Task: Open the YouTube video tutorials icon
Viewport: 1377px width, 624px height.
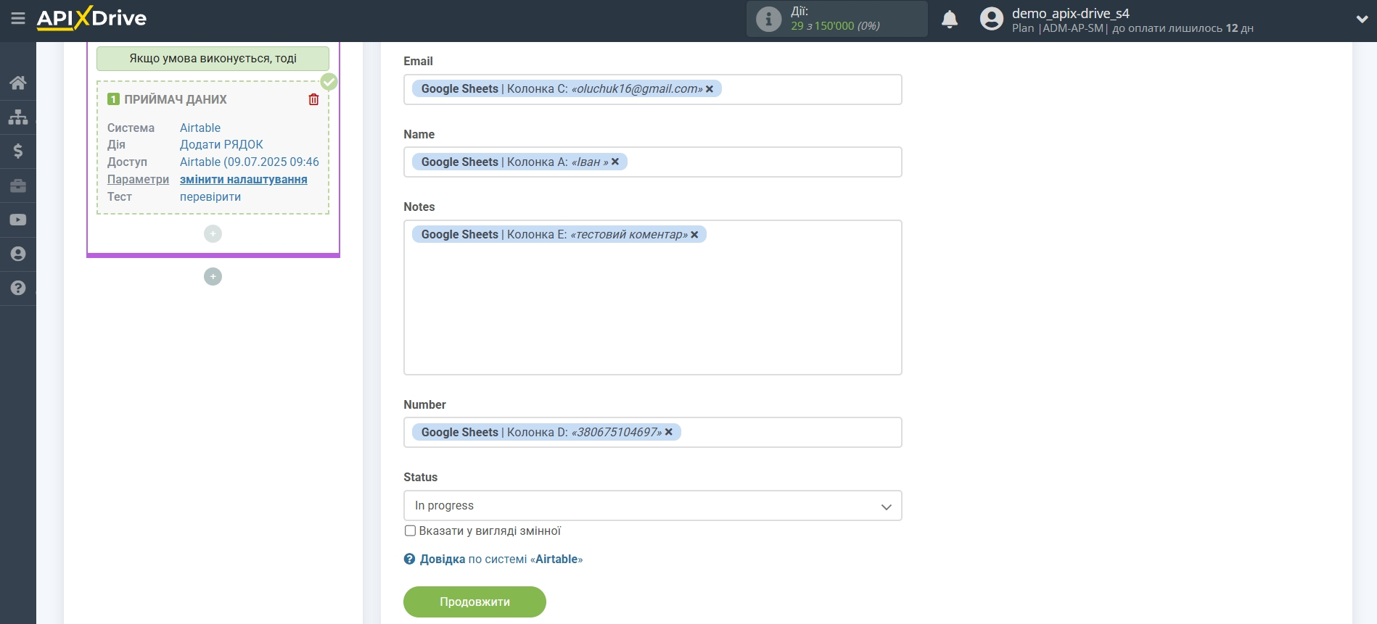Action: pyautogui.click(x=18, y=220)
